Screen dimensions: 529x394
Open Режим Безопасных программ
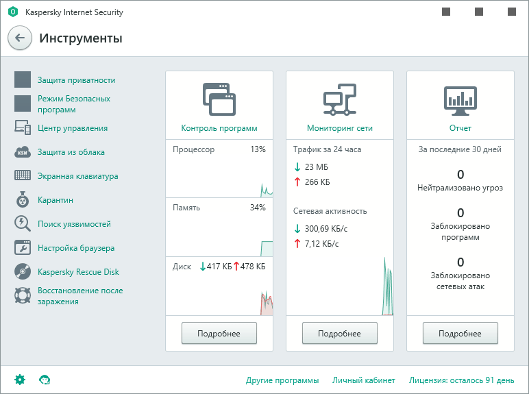(74, 104)
